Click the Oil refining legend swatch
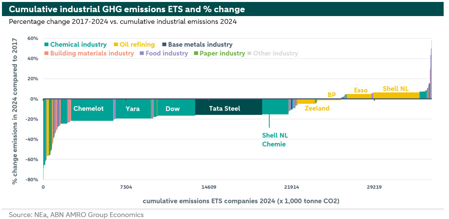449x219 pixels. (116, 45)
